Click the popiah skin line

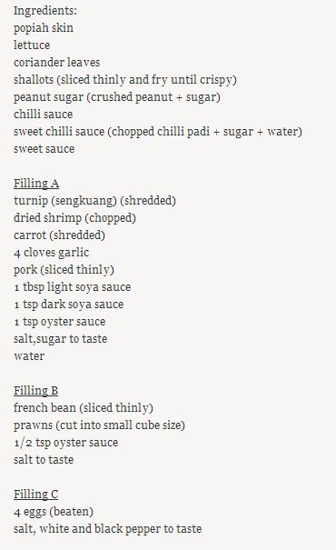point(44,28)
